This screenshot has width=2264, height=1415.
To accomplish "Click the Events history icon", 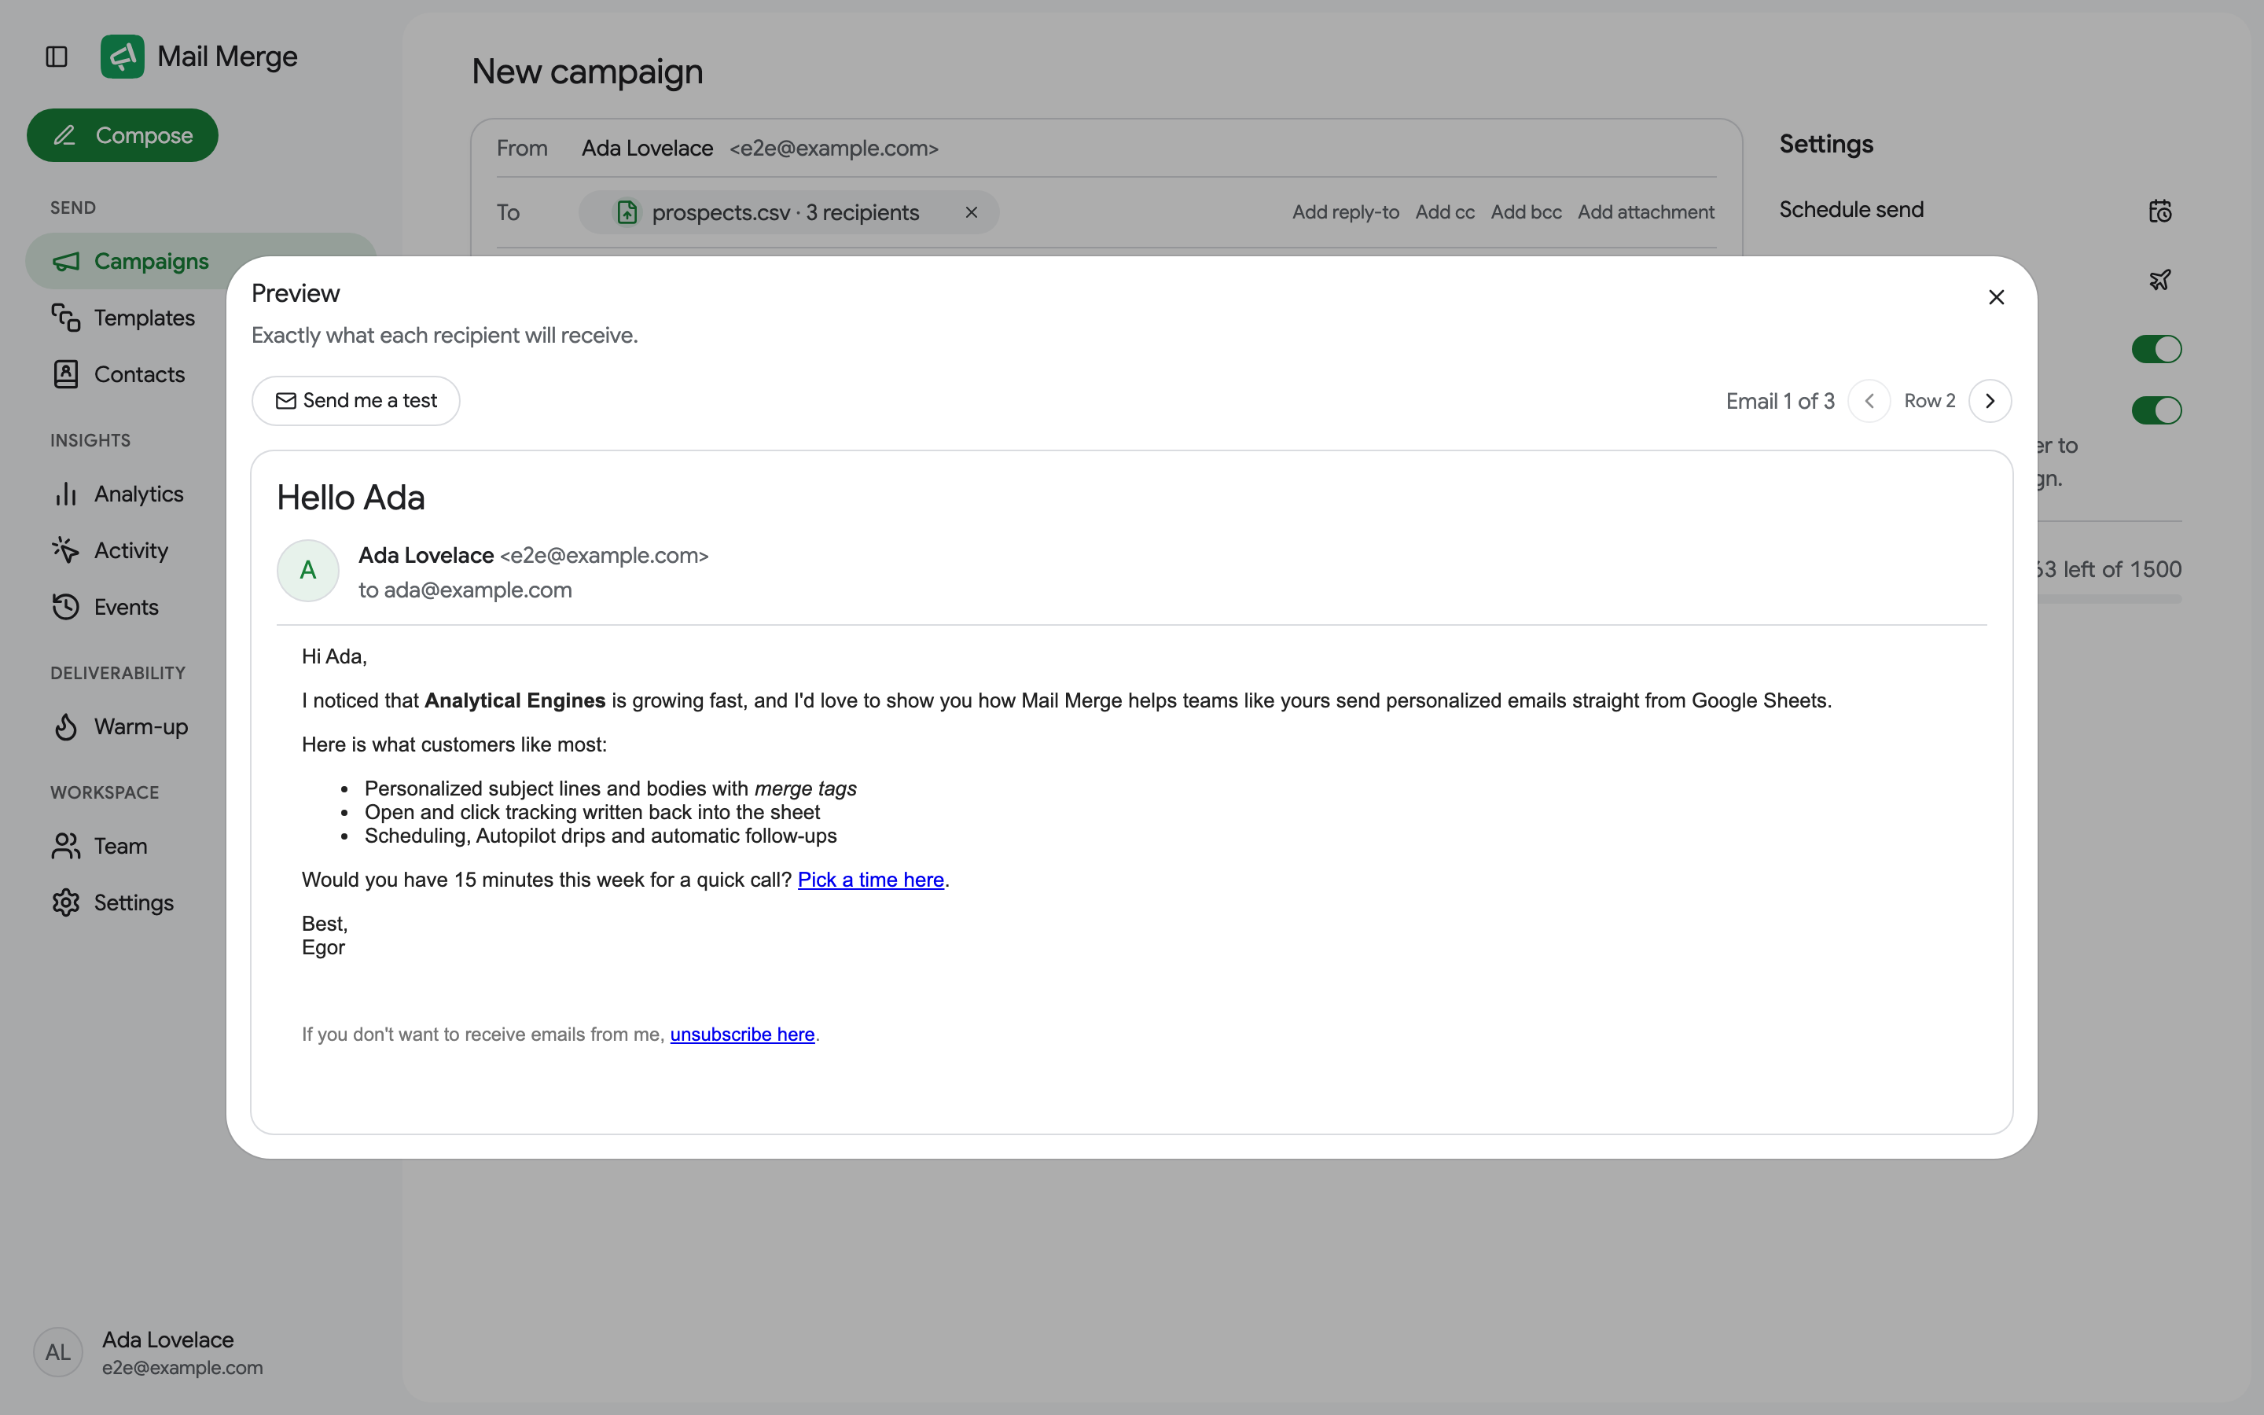I will click(65, 608).
